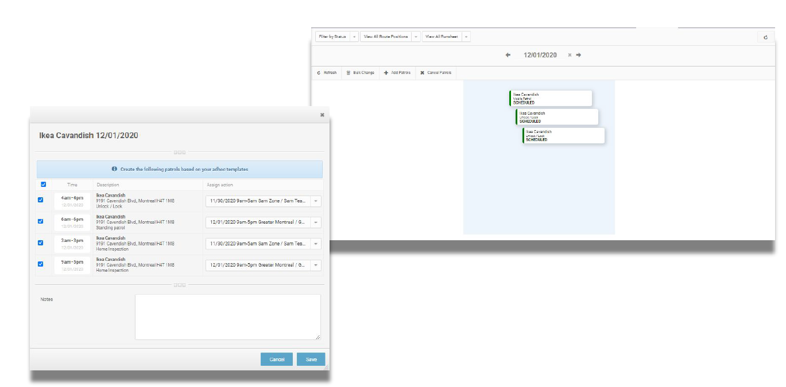
Task: Click the 6am-6pm time cell
Action: tap(72, 222)
